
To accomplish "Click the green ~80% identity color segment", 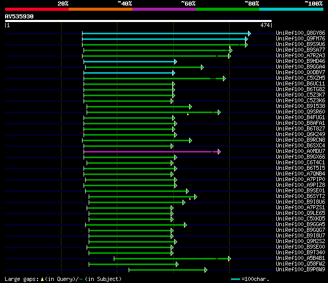I will coord(228,9).
